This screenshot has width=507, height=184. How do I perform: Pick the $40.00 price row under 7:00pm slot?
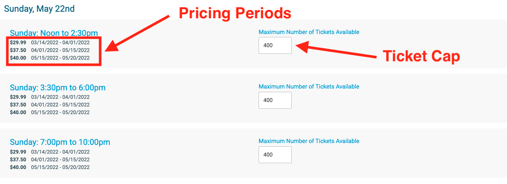[x=50, y=168]
